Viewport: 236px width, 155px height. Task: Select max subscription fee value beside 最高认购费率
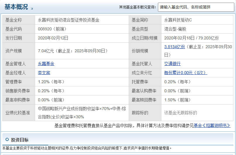tap(178, 91)
